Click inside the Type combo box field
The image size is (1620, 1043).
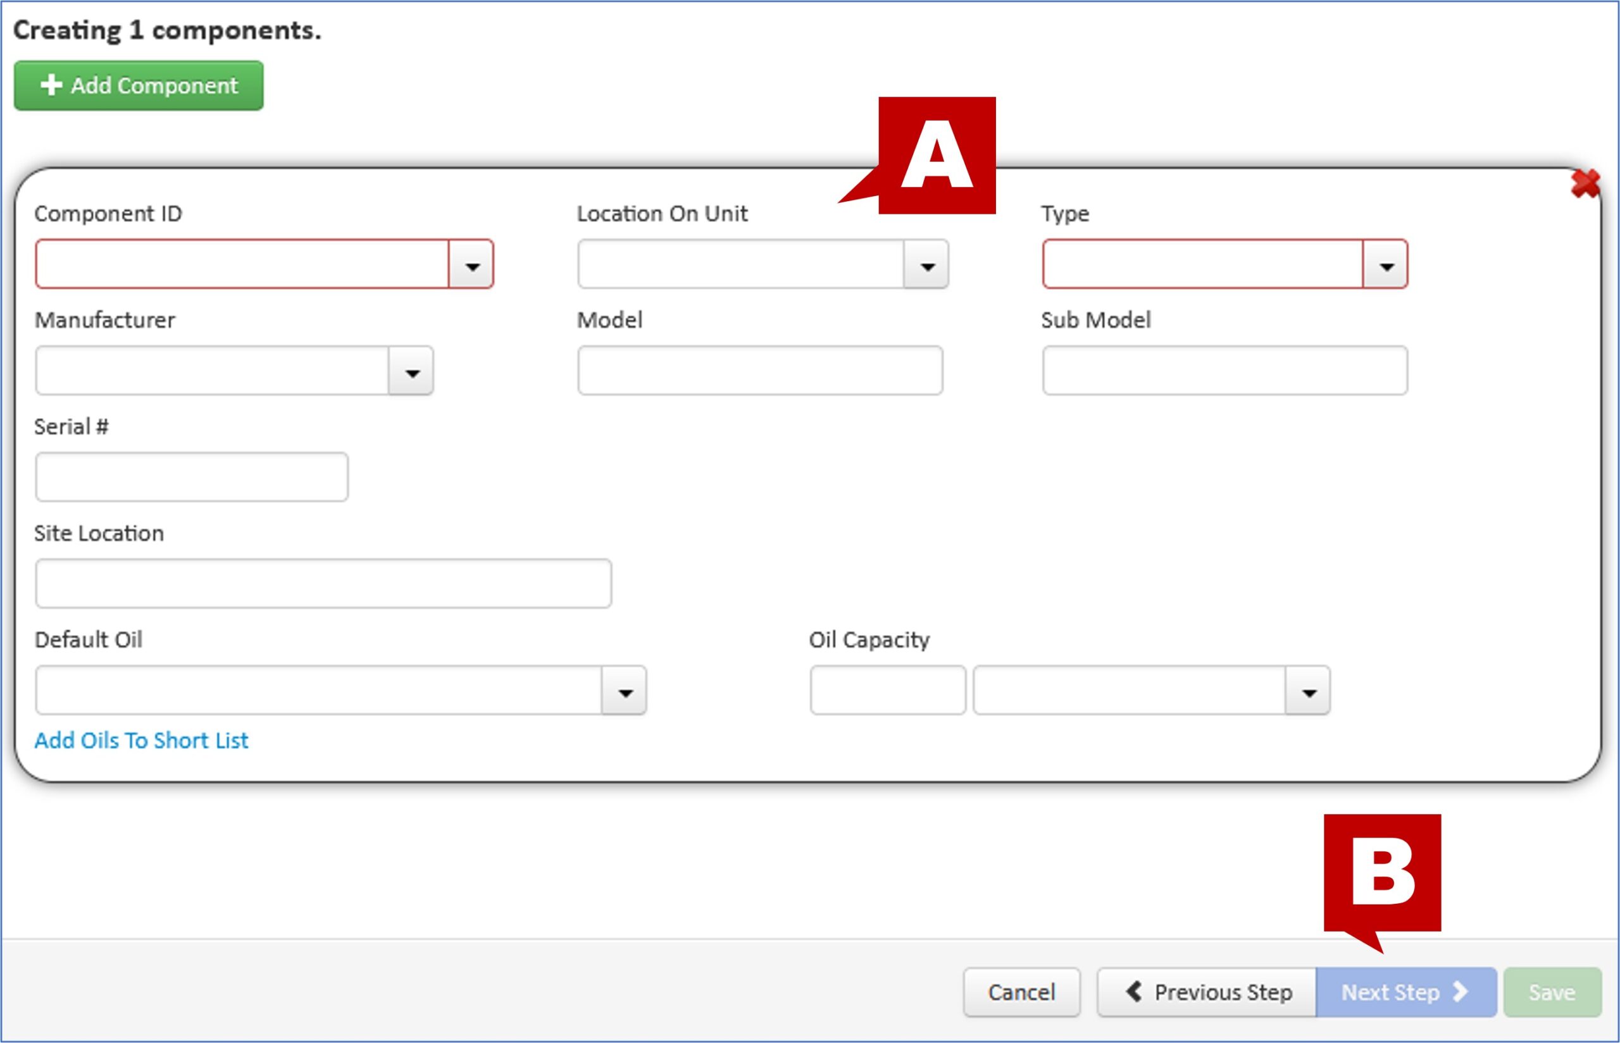coord(1202,265)
